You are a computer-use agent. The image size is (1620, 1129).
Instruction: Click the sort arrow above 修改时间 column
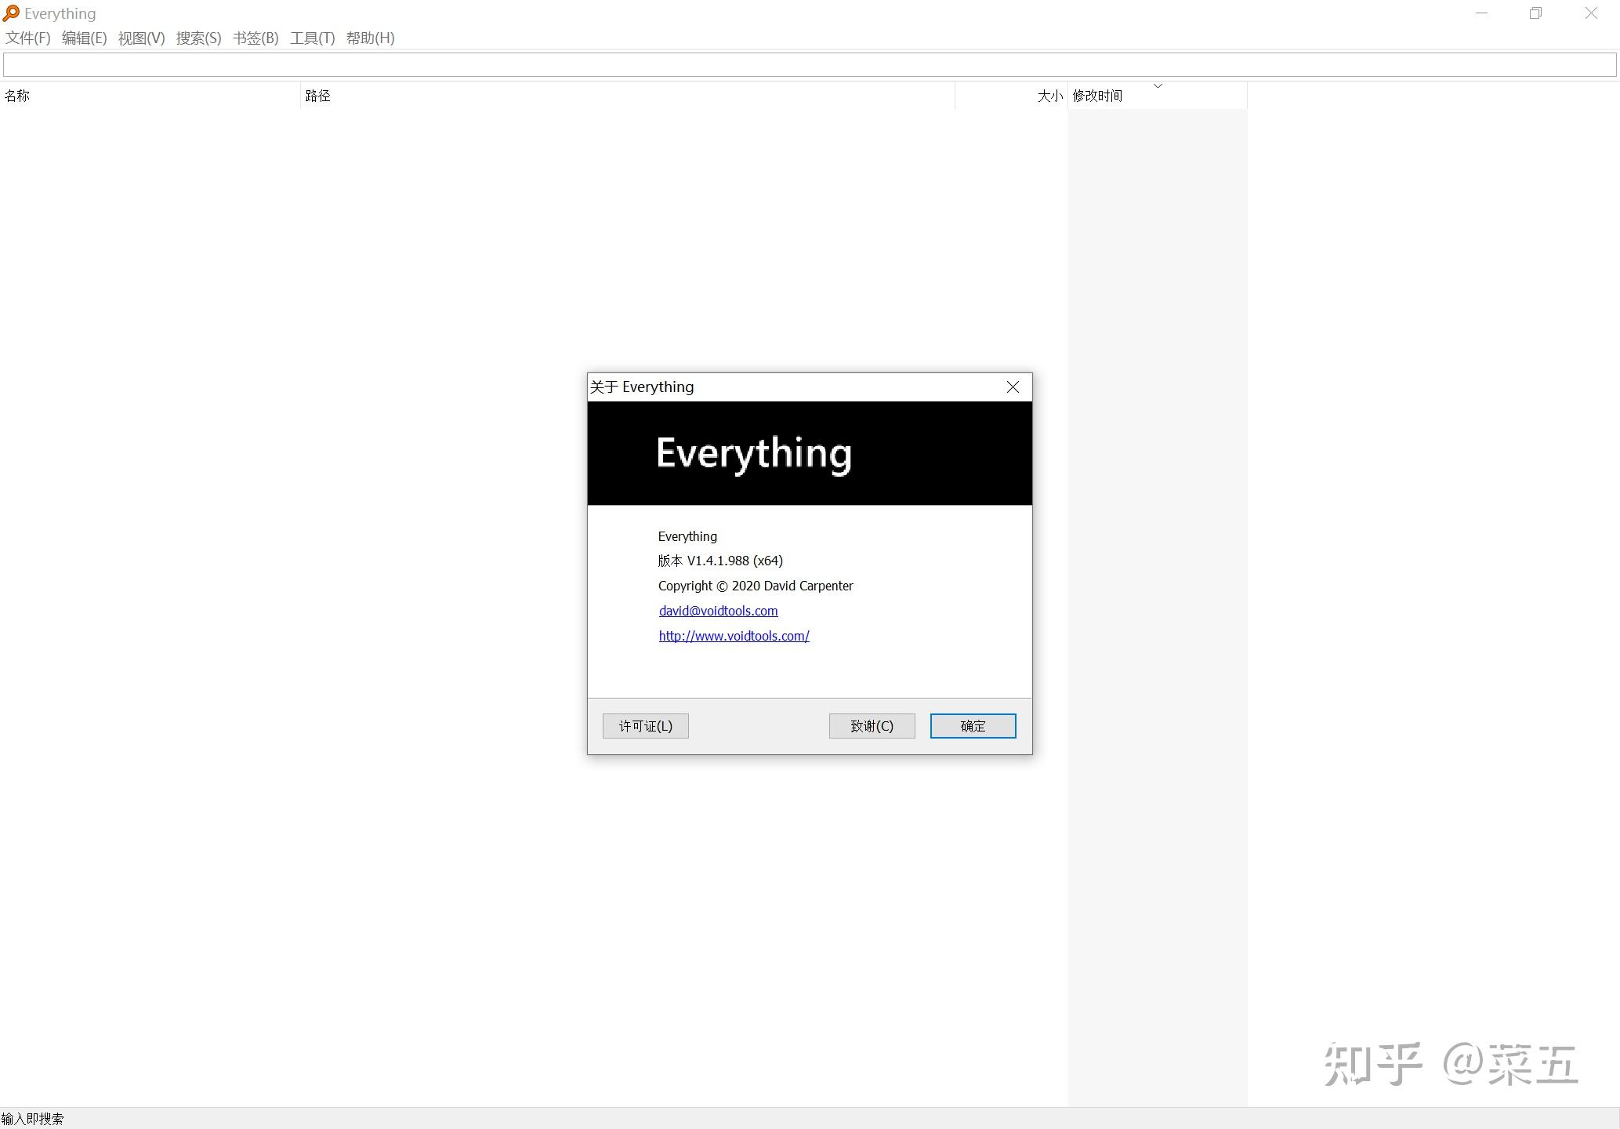coord(1158,85)
